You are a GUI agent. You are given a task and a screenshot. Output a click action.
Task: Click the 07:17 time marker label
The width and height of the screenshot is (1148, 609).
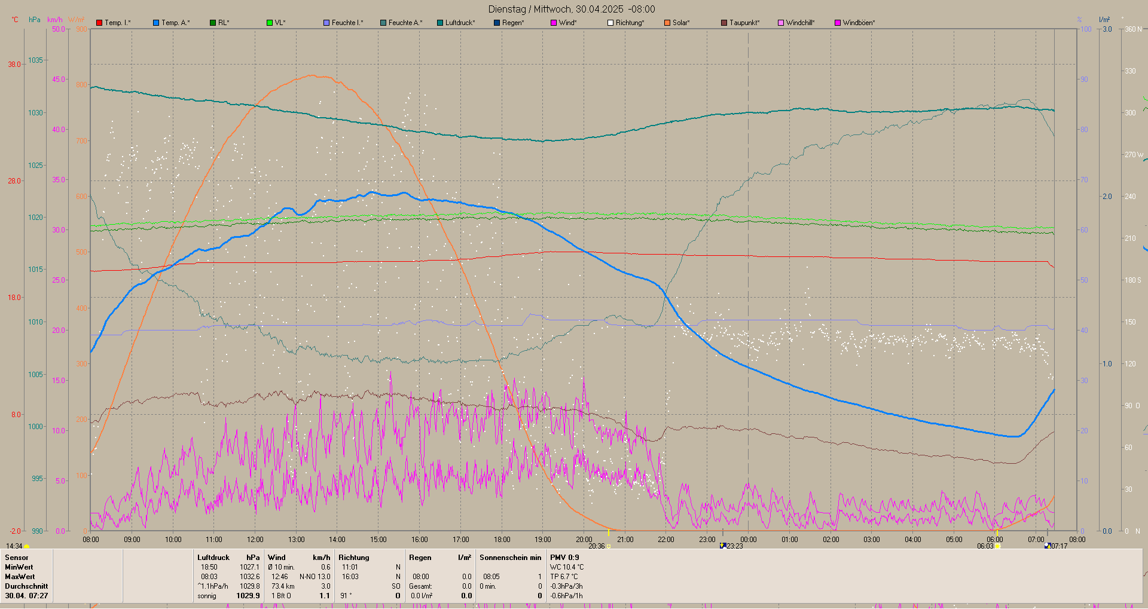[1059, 546]
